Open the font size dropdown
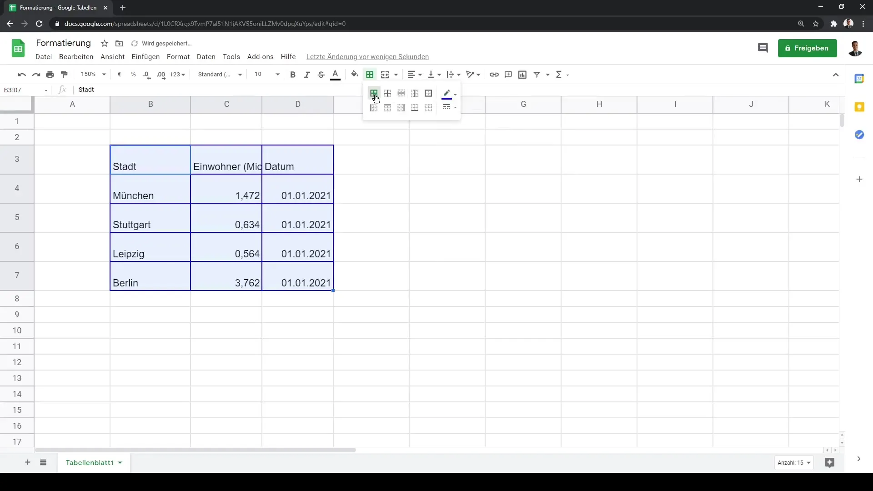The width and height of the screenshot is (873, 491). tap(267, 75)
